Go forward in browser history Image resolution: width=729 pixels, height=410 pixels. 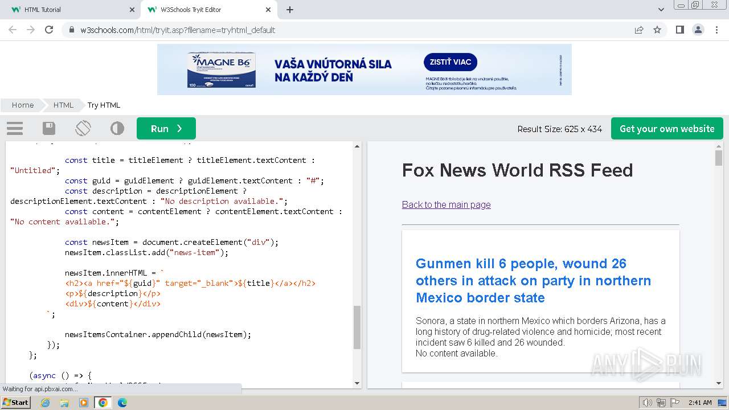pos(31,30)
